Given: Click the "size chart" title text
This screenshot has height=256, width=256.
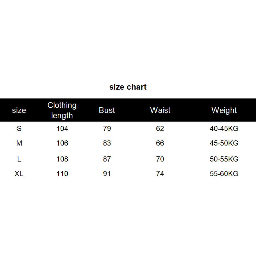Looking at the screenshot, I should (x=128, y=87).
